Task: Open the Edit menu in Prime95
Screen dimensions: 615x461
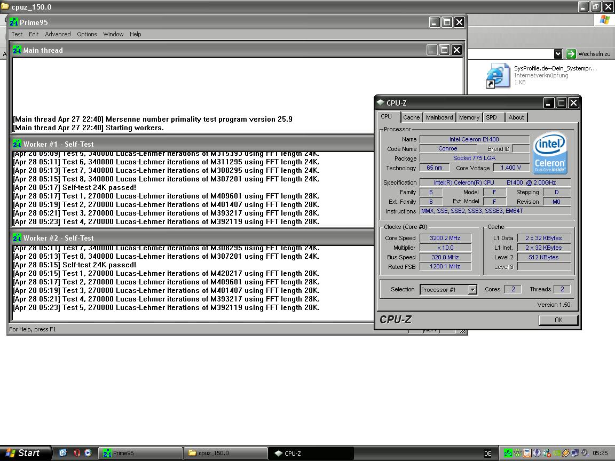Action: 34,34
